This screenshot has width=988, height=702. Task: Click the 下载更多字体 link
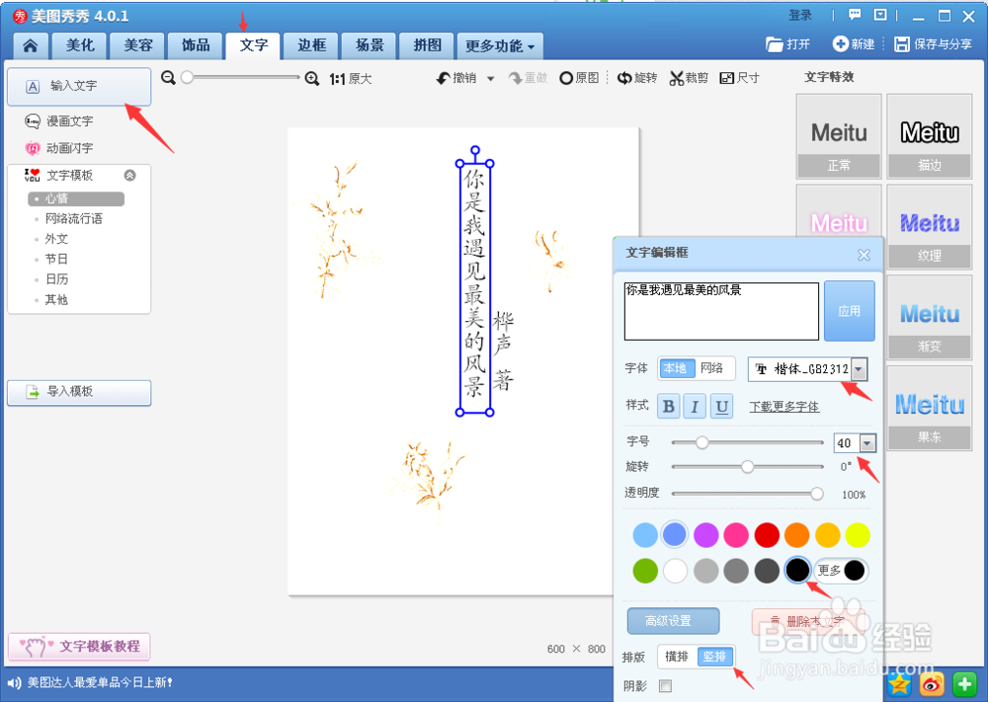[783, 407]
